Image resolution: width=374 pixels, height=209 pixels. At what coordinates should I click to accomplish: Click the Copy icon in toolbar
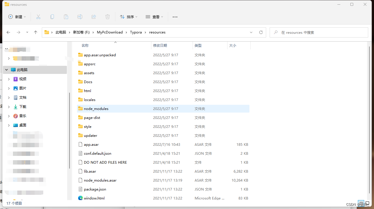[x=52, y=17]
